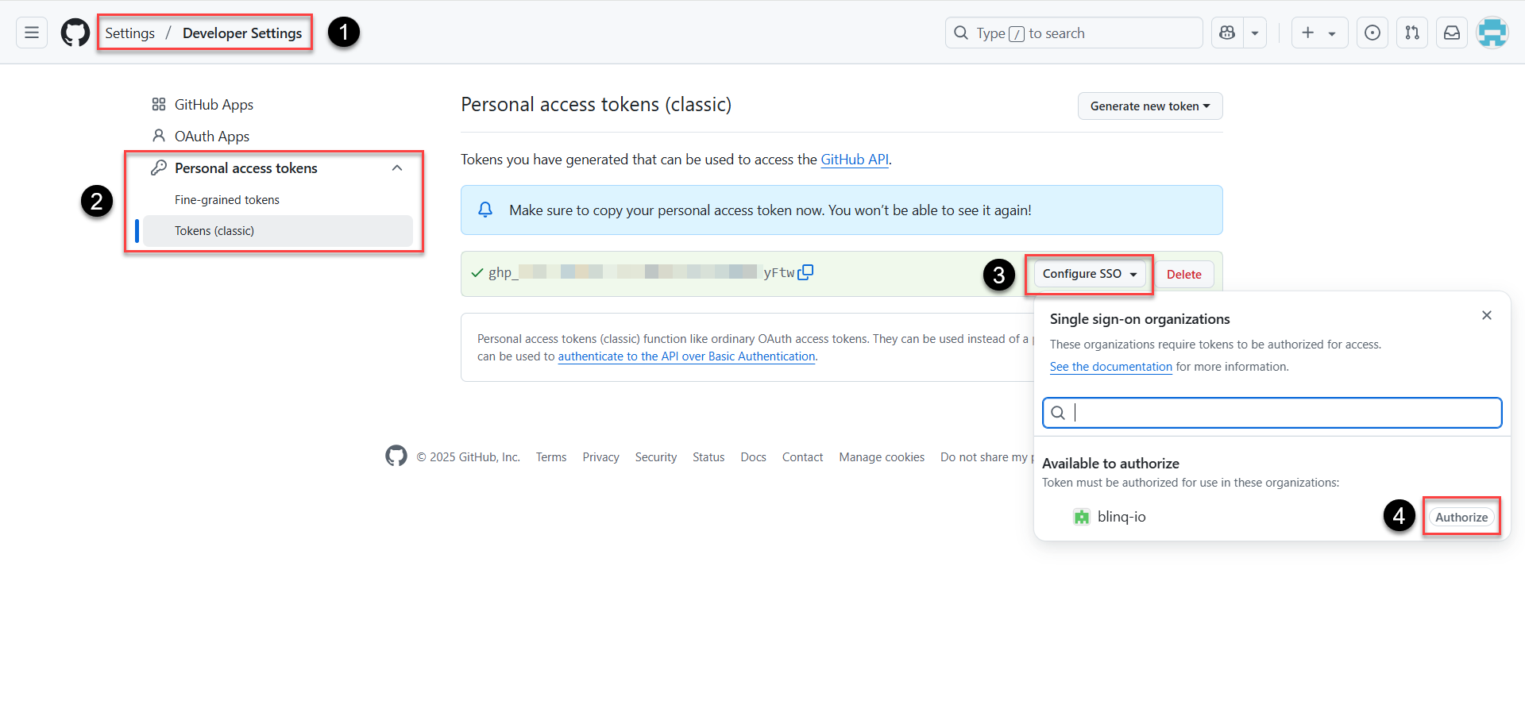Open the hamburger navigation menu
The image size is (1525, 724).
pyautogui.click(x=31, y=32)
